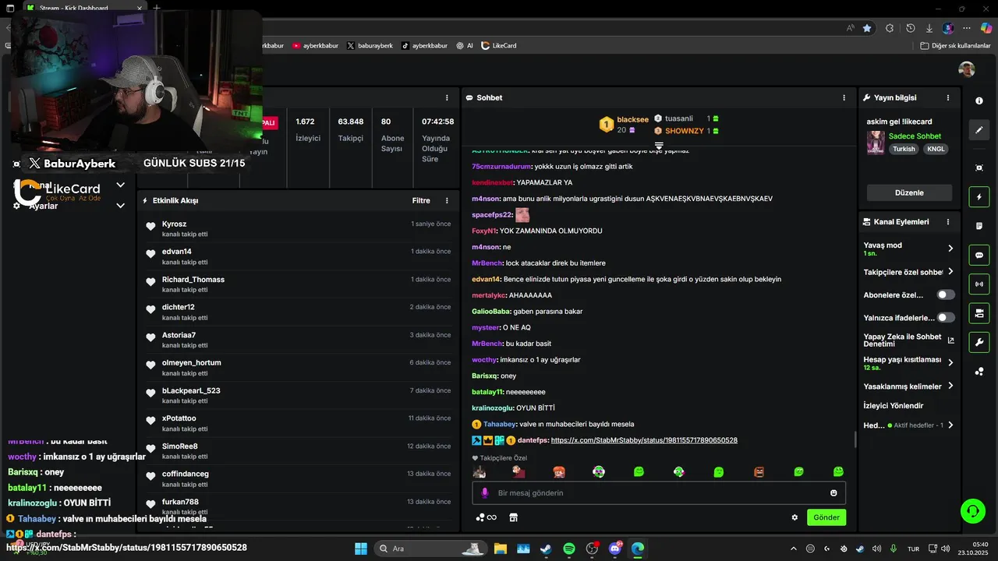Click the Bir mesaj gönderin input field
Viewport: 998px width, 561px height.
(659, 492)
